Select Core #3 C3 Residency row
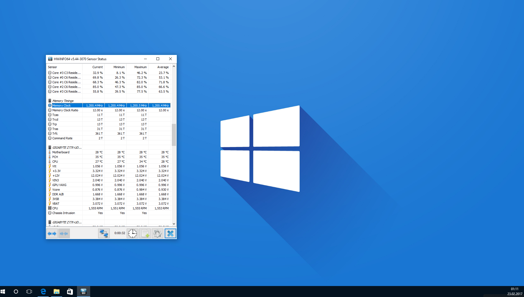 coord(109,73)
